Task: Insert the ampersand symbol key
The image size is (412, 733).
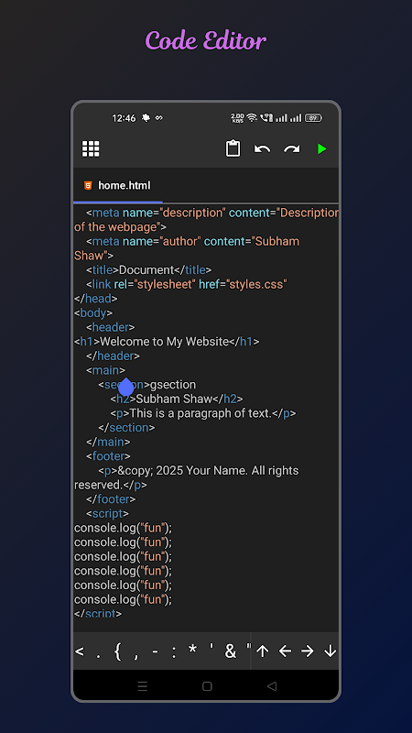Action: pos(231,651)
